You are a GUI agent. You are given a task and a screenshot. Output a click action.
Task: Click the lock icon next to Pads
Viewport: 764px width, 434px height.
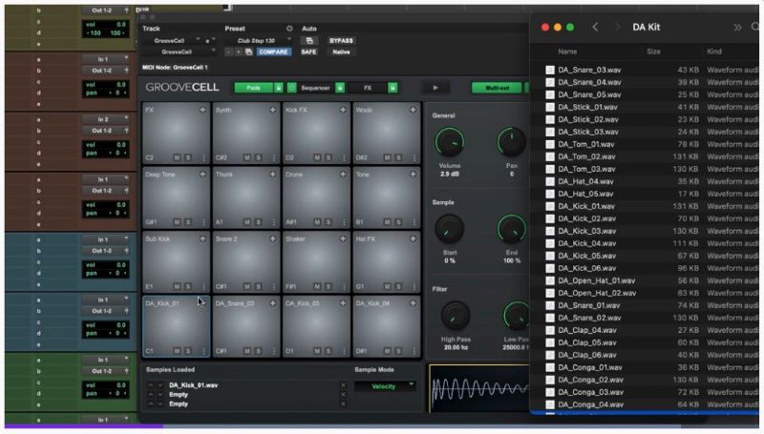tap(279, 88)
